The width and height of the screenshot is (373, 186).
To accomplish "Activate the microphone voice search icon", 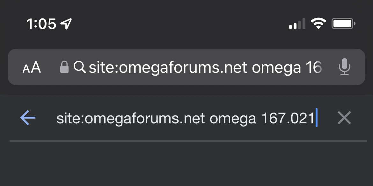I will point(344,67).
